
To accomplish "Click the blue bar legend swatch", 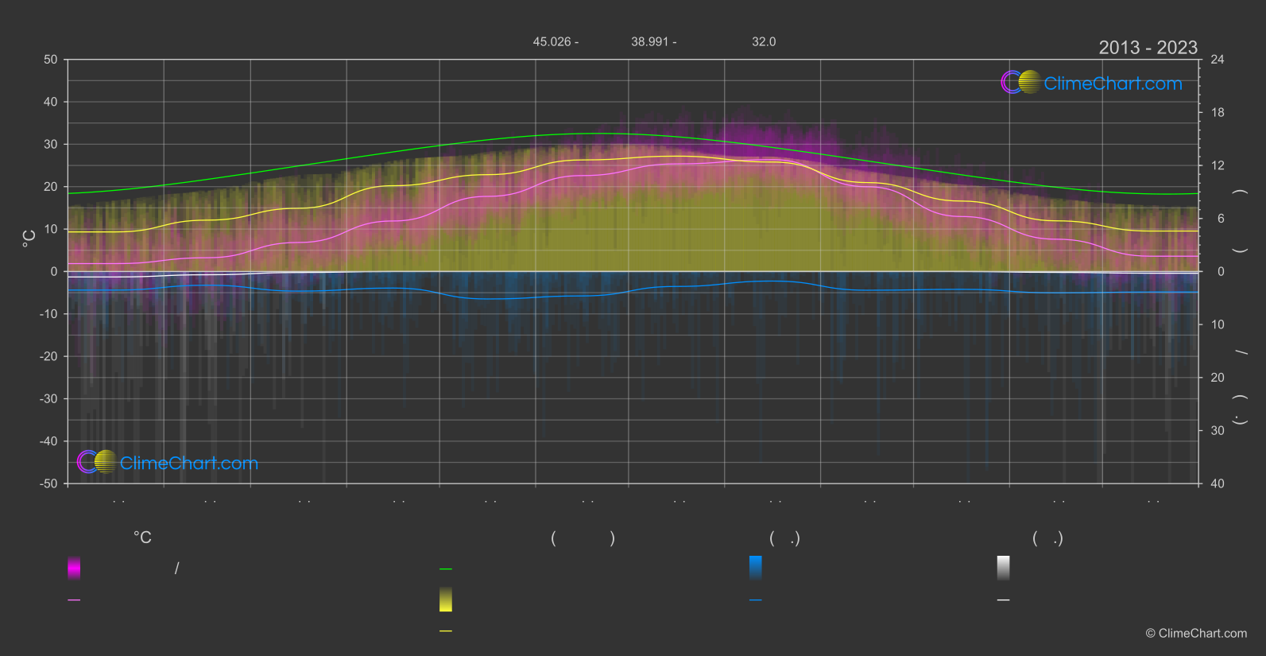I will 756,568.
